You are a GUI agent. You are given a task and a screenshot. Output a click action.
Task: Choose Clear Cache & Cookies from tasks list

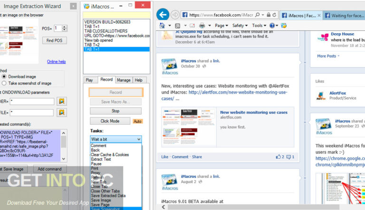pos(110,154)
